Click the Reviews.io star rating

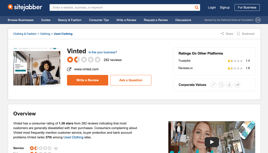click(235, 68)
